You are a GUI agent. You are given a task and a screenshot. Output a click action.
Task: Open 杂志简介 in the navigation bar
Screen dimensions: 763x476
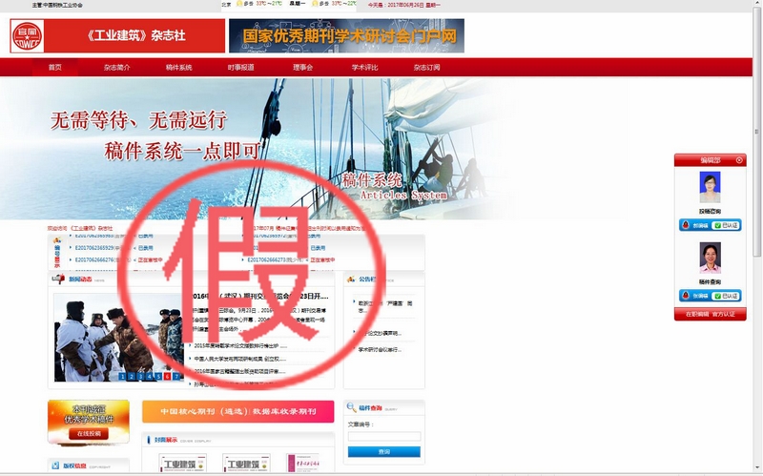tap(116, 68)
